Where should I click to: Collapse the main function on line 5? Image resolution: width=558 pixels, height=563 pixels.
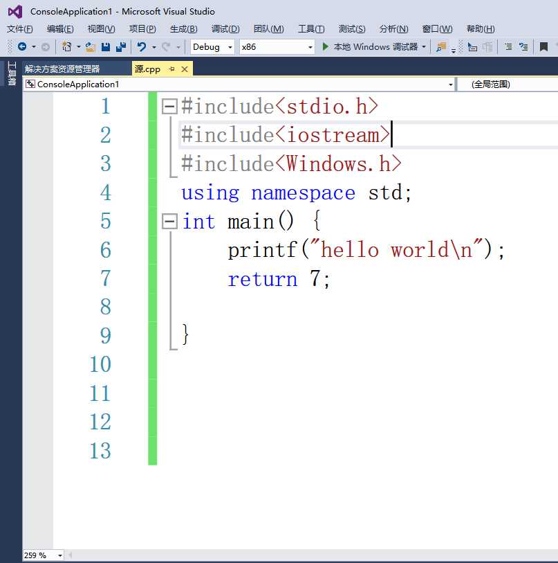coord(169,221)
